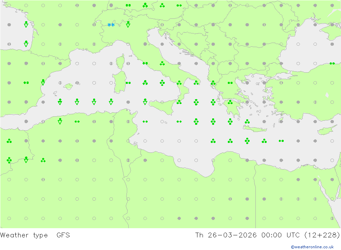Click the rain symbol on the Peloponnese

click(230, 102)
